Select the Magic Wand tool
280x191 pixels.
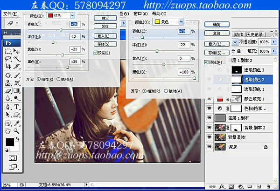(17, 59)
